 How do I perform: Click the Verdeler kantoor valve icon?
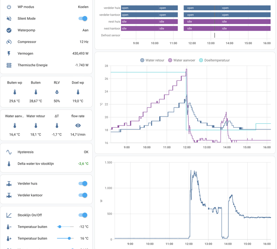point(9,195)
